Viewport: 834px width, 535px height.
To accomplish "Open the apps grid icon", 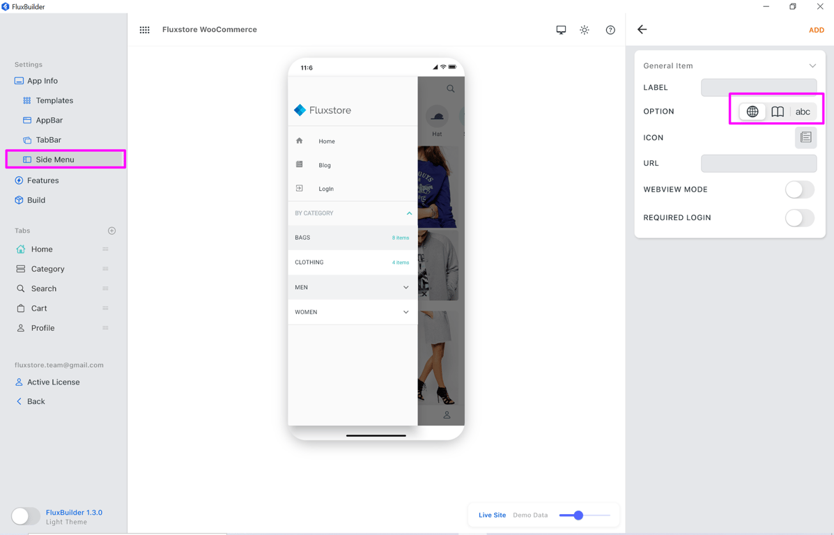I will 145,30.
